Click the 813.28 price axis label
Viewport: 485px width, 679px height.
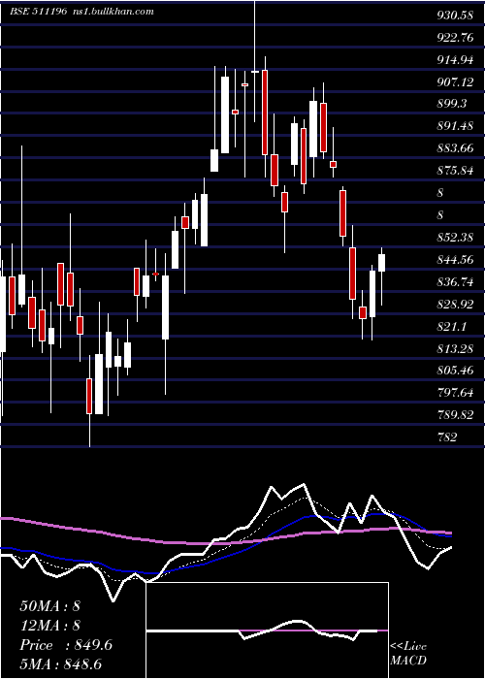coord(455,348)
